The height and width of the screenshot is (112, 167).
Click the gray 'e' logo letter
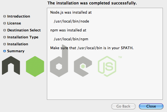click(x=83, y=66)
